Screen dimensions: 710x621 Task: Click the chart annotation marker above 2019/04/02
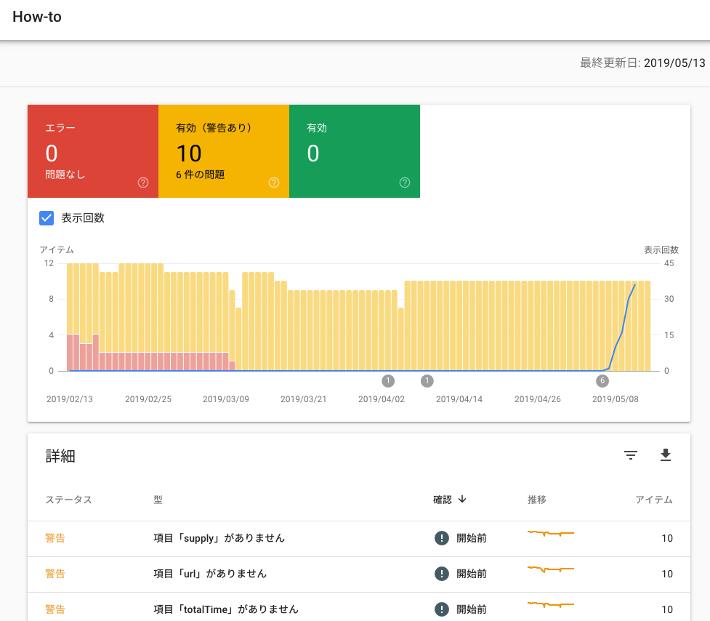(x=388, y=381)
